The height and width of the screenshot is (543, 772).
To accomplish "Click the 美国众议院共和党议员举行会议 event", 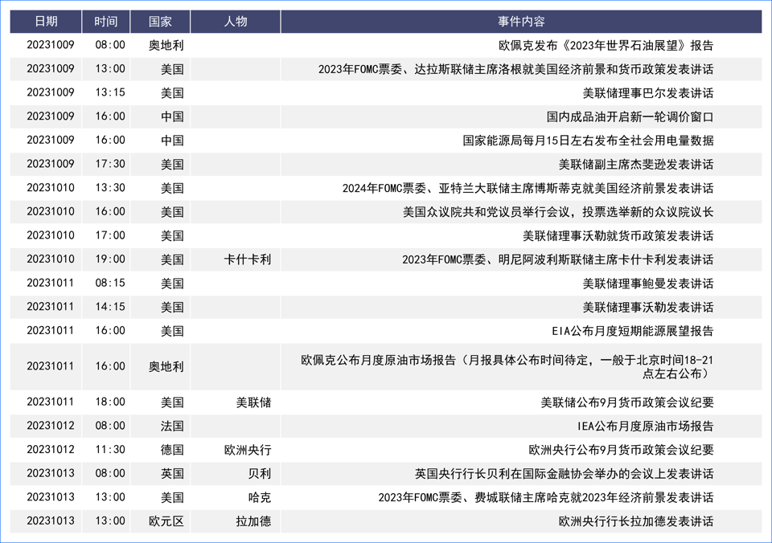I will click(x=558, y=212).
